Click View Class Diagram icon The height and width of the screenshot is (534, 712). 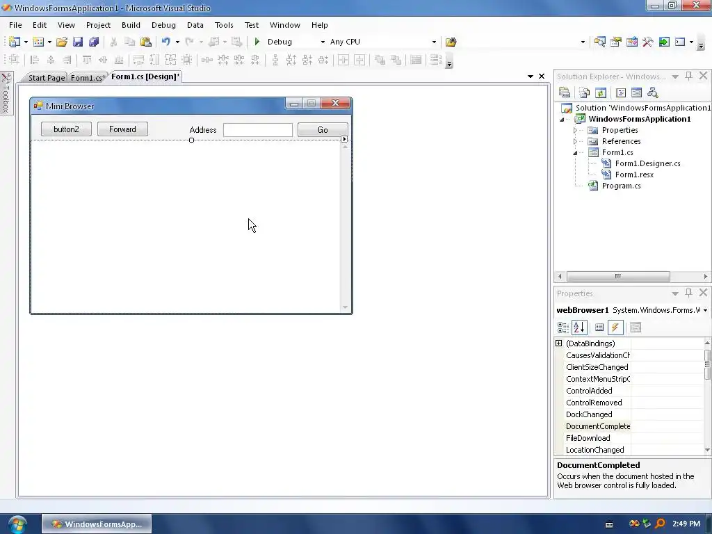click(652, 92)
